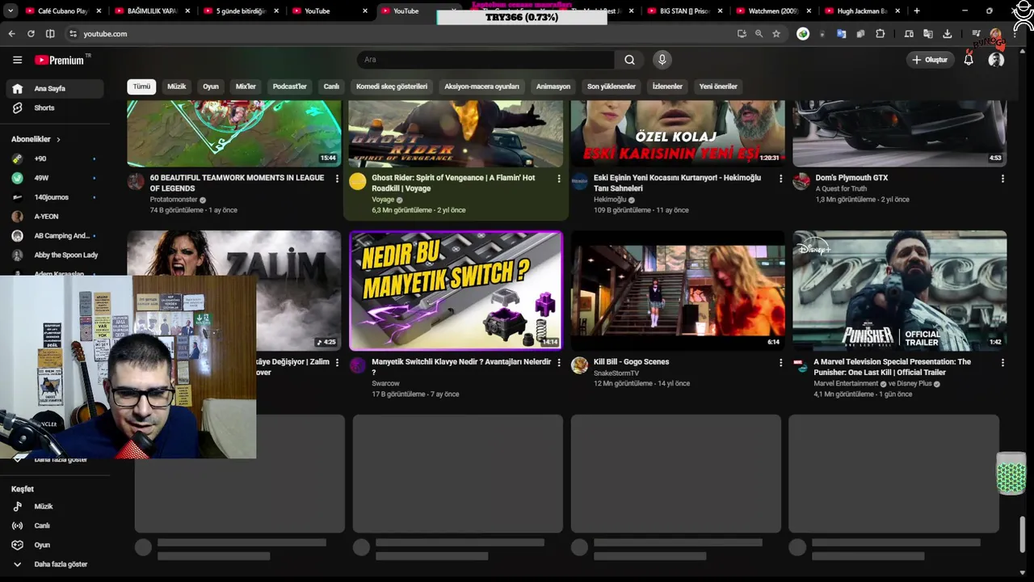View site information icon in address bar

(73, 34)
